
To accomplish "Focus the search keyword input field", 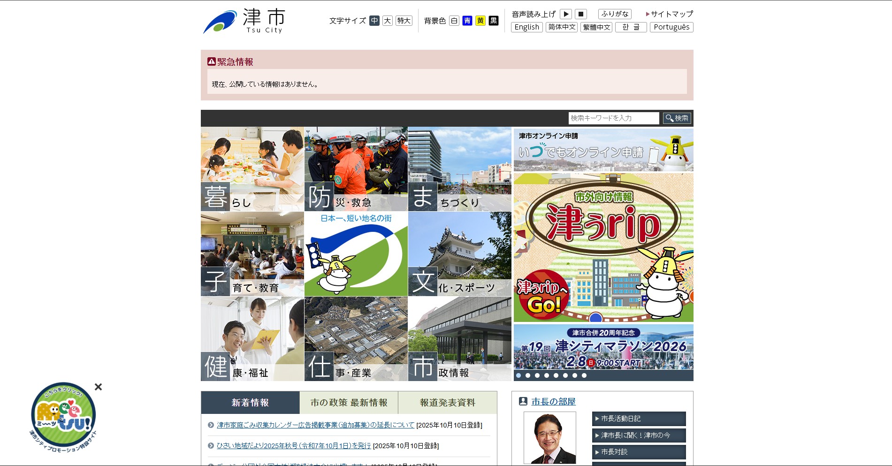I will point(614,118).
